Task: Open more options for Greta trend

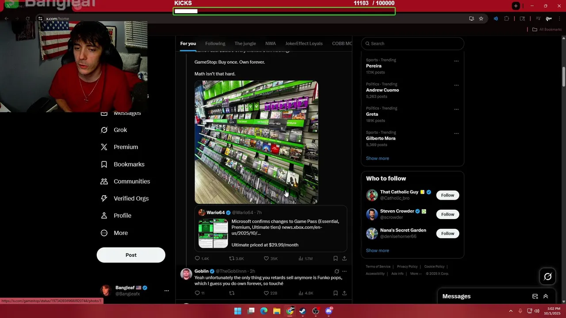Action: [x=456, y=110]
